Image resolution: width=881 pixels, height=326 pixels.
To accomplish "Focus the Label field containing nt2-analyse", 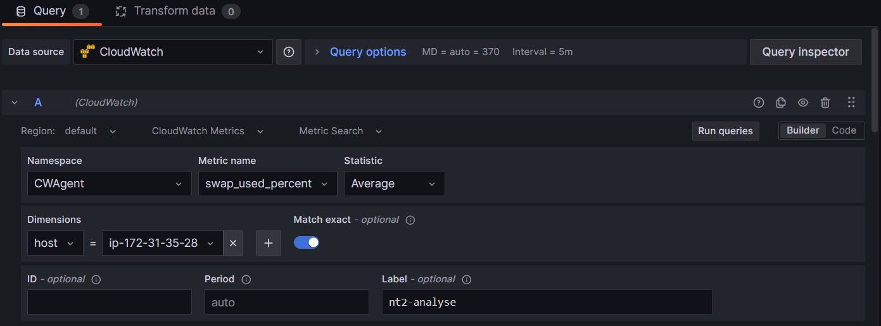I will (x=547, y=302).
